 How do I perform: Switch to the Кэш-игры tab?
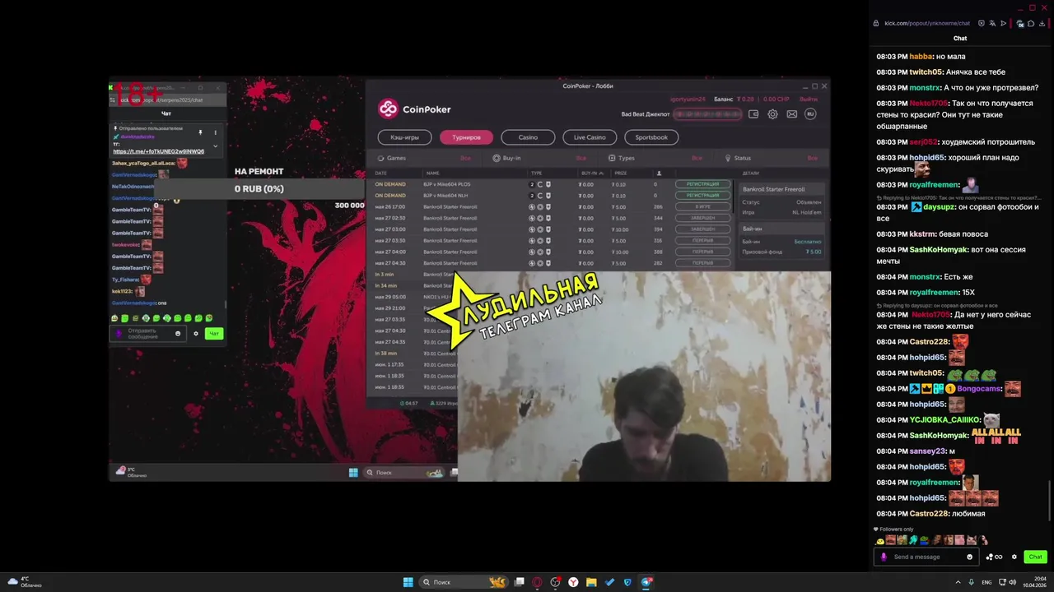pos(404,137)
